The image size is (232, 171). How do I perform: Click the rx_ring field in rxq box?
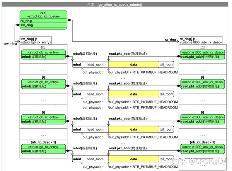[x=43, y=21]
